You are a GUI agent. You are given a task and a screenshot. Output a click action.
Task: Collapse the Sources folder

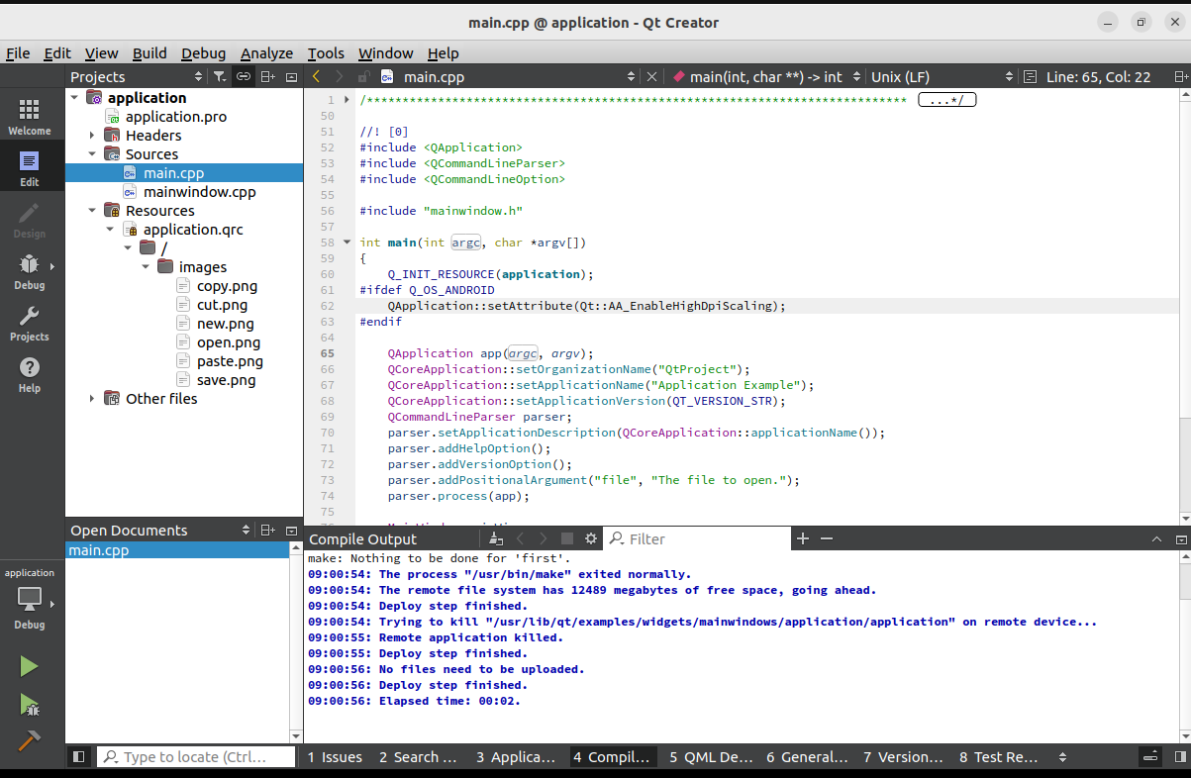click(92, 153)
